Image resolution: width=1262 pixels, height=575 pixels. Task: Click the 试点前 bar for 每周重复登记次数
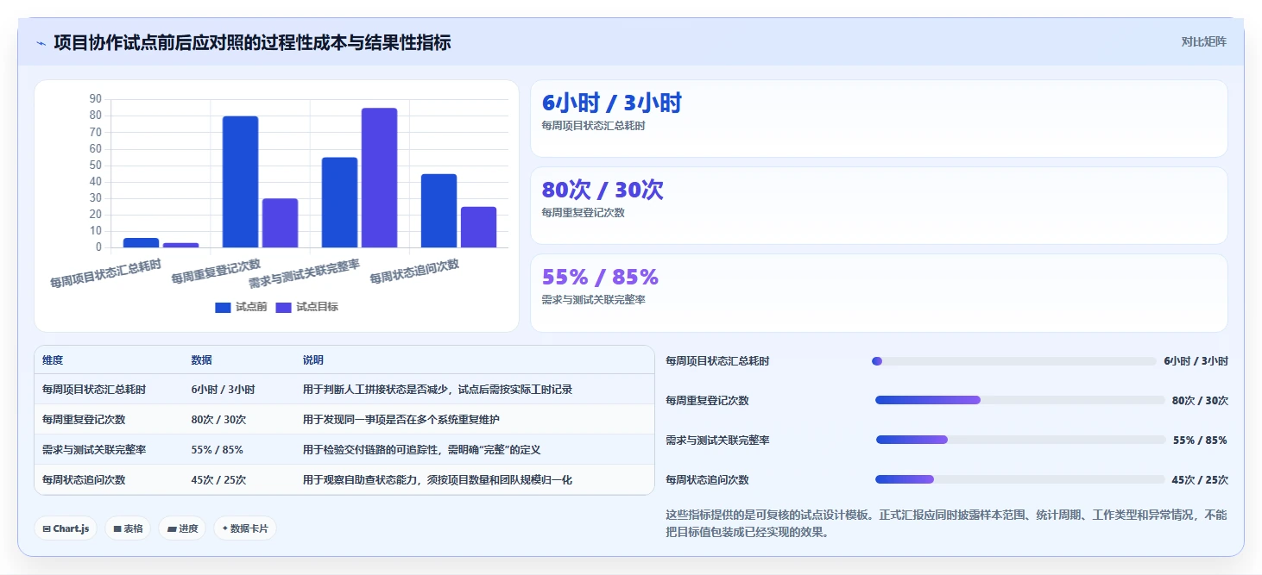(x=240, y=182)
